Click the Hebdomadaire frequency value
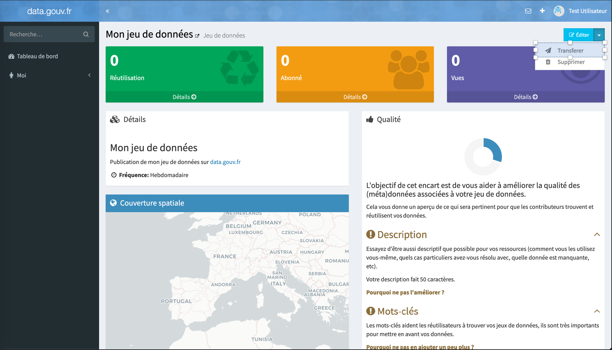The image size is (612, 350). tap(169, 175)
